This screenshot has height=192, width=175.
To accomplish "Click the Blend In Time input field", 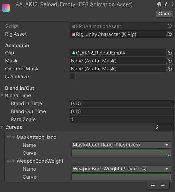I will coord(122,103).
